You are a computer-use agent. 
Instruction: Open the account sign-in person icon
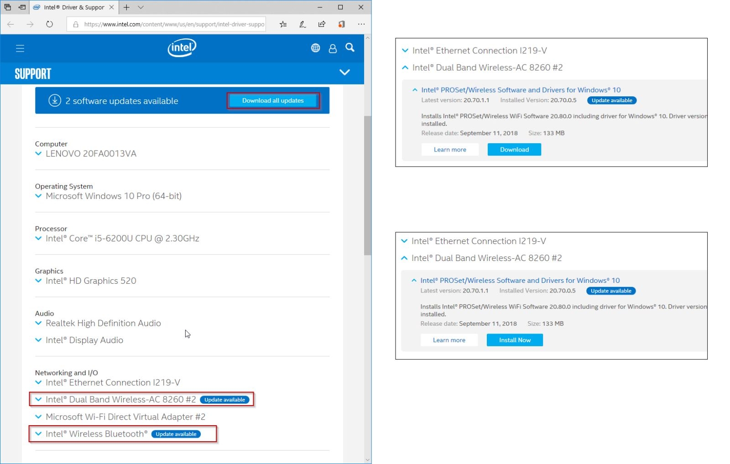point(333,48)
